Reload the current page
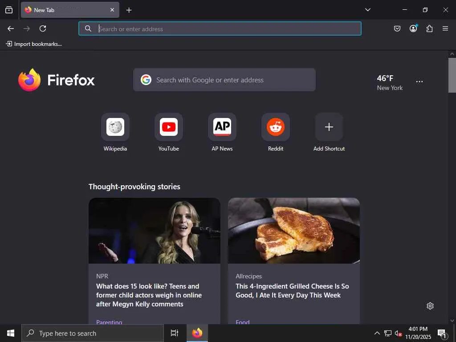This screenshot has width=456, height=342. [x=43, y=28]
